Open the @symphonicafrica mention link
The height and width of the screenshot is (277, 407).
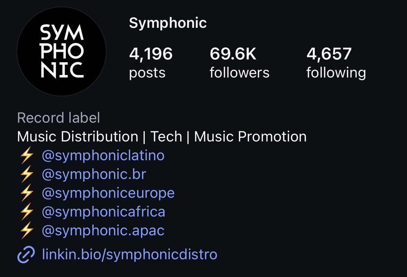coord(103,212)
